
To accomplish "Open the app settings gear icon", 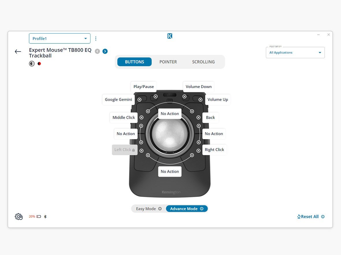I will pos(18,216).
